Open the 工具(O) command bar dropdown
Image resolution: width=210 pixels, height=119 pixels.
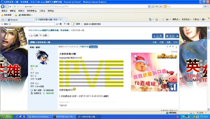[x=197, y=19]
